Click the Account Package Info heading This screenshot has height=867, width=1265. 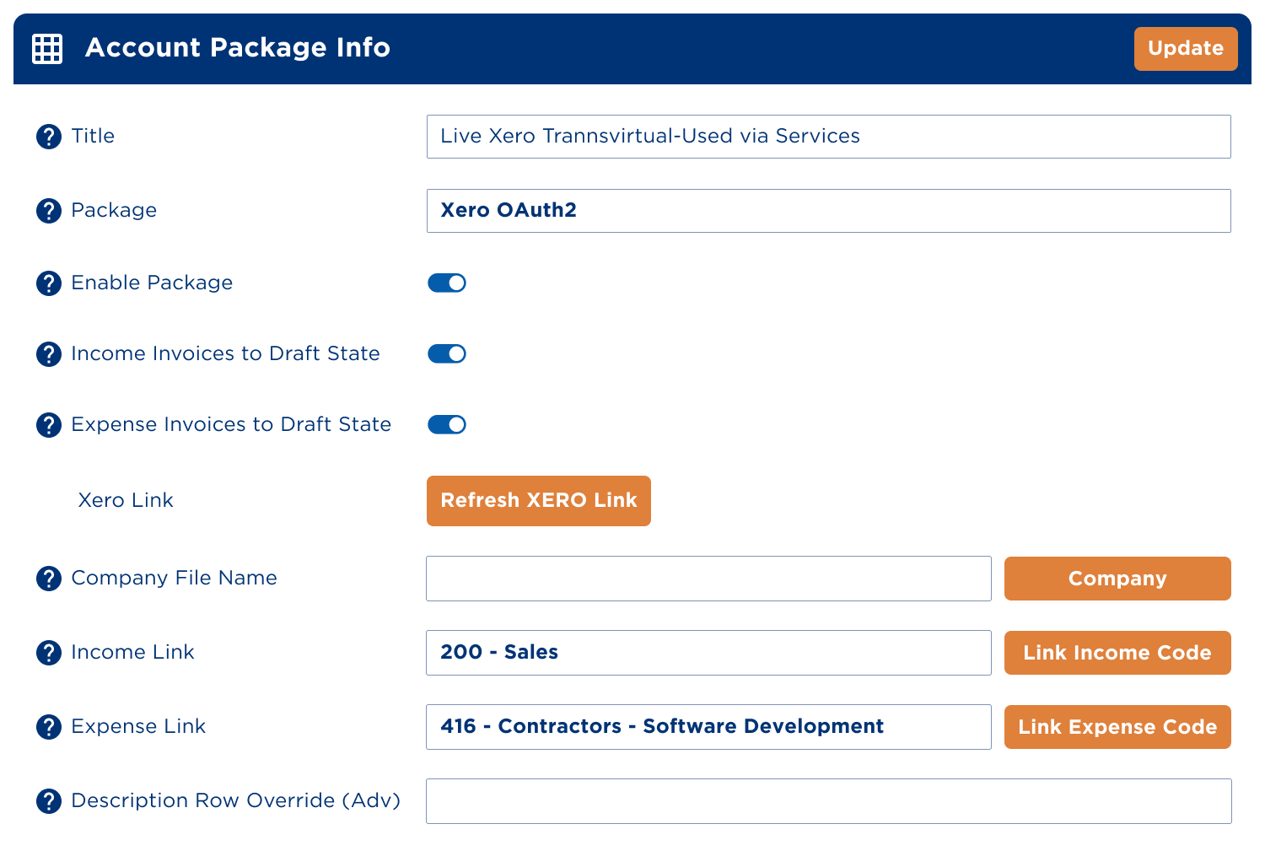[238, 48]
